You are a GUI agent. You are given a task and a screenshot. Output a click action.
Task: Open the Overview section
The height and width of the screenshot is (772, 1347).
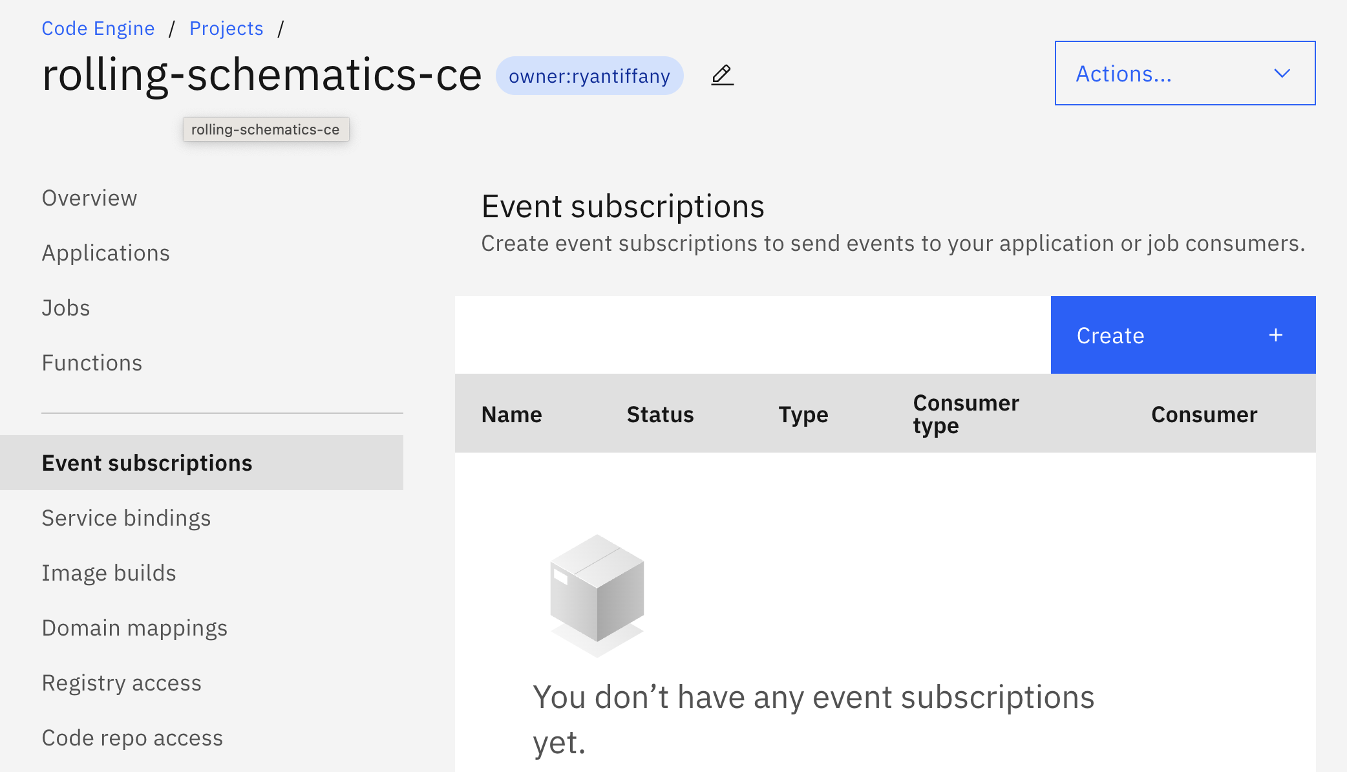pos(89,198)
